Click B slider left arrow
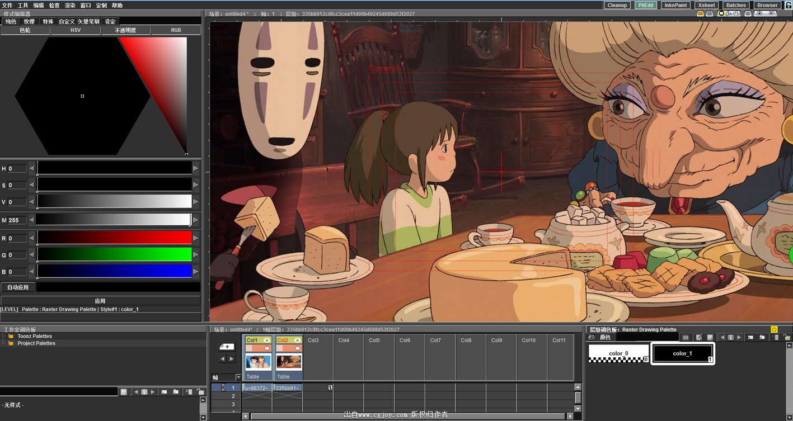793x421 pixels. pos(32,272)
